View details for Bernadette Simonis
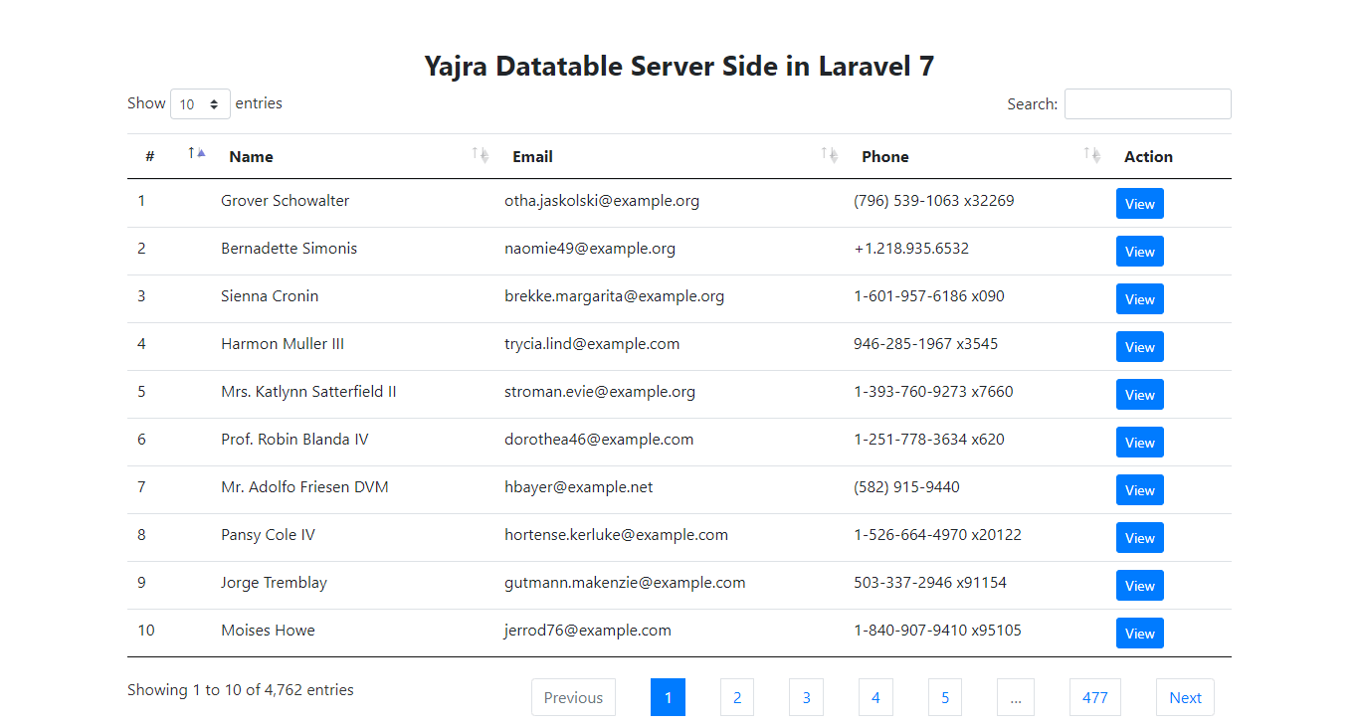This screenshot has width=1359, height=727. pyautogui.click(x=1138, y=251)
